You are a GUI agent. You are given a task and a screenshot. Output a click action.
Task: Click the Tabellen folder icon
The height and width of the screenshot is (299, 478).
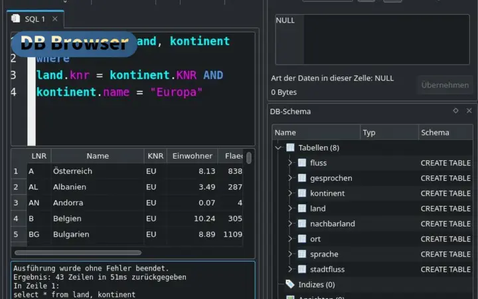click(290, 148)
